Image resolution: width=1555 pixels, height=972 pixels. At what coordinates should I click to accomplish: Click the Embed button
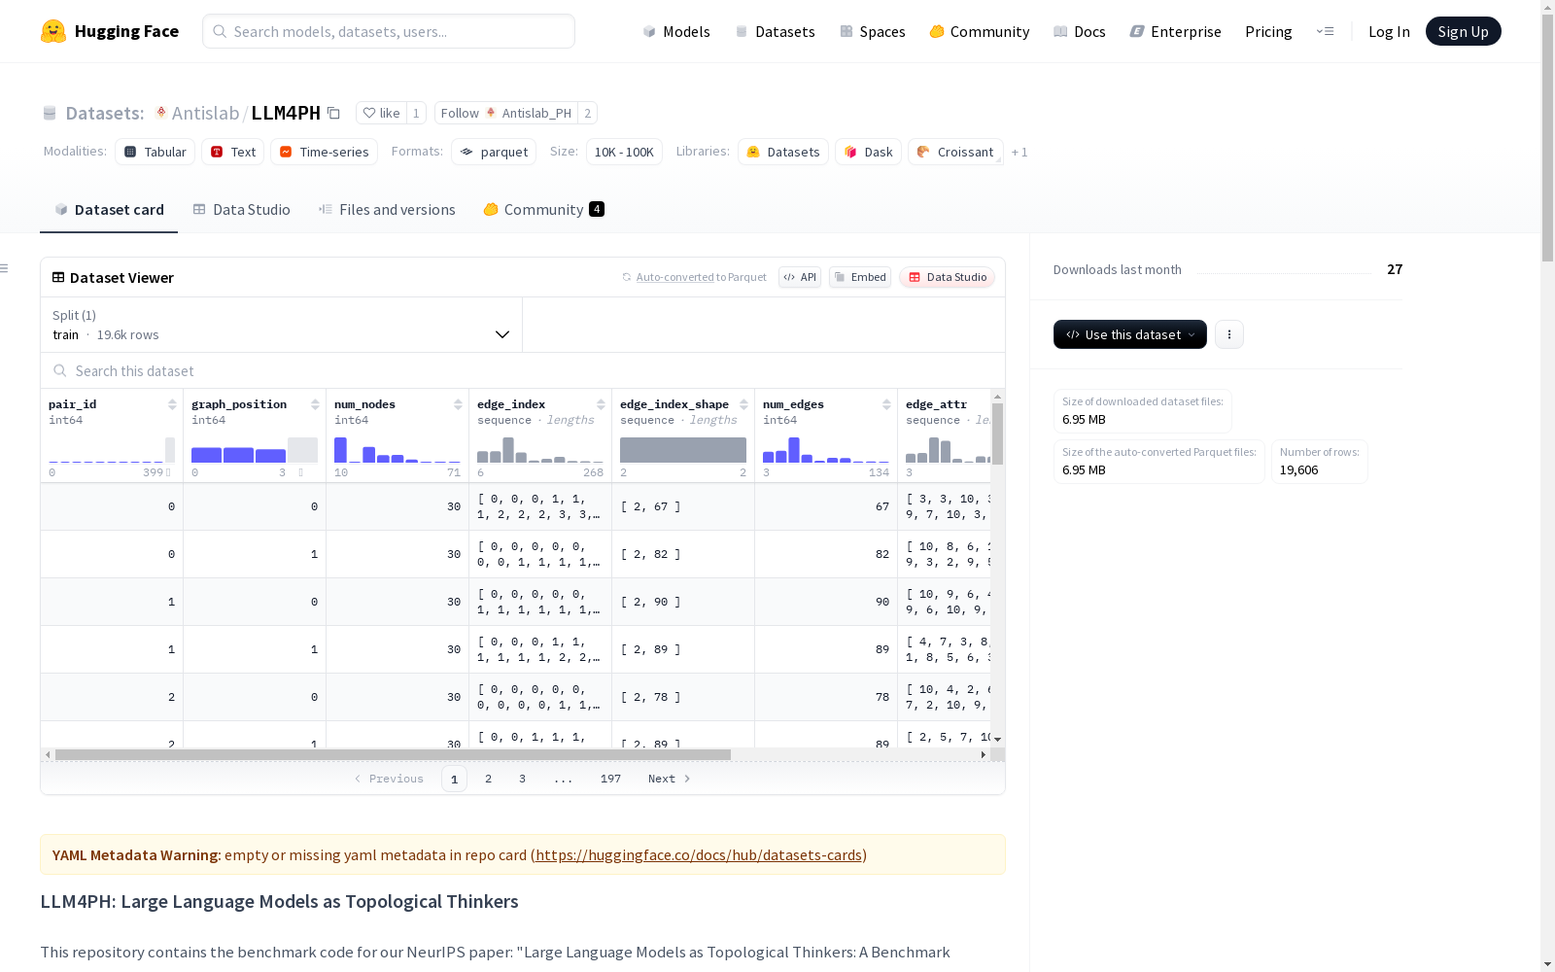pyautogui.click(x=860, y=277)
